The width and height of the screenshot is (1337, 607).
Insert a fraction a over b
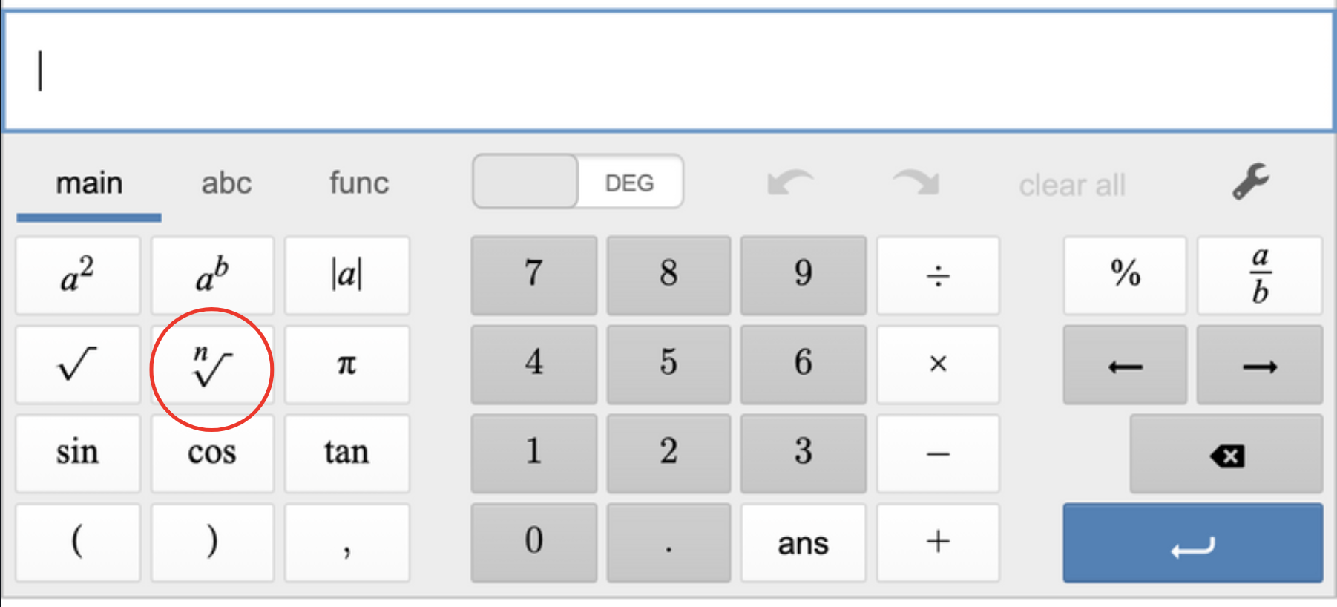pyautogui.click(x=1259, y=275)
